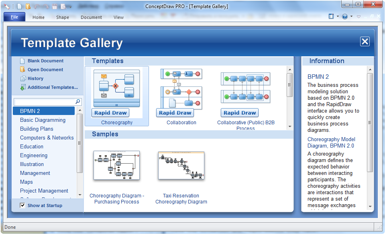Switch to the Shape ribbon tab
The image size is (385, 234).
tap(63, 17)
